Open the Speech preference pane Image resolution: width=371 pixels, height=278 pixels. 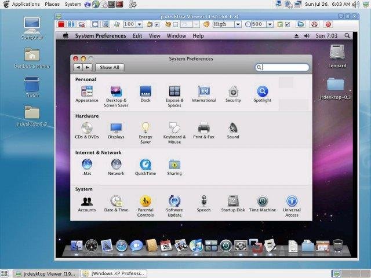click(203, 204)
